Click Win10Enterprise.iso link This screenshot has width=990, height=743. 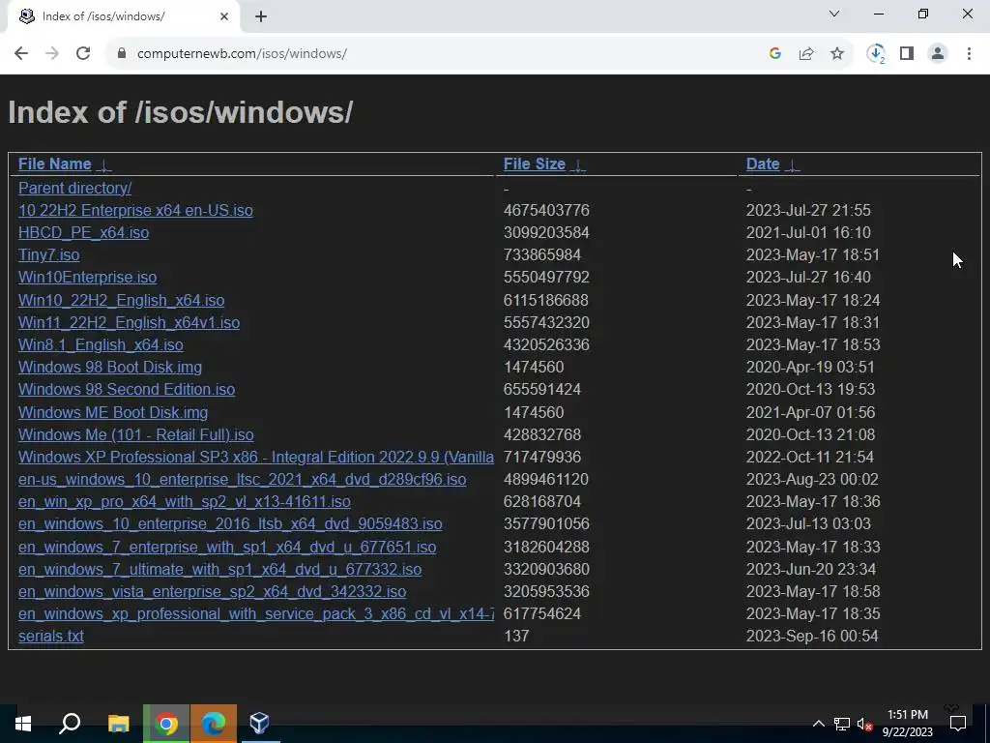[87, 278]
